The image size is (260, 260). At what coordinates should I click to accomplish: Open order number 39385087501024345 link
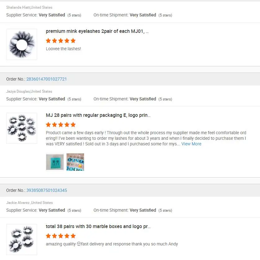point(46,190)
